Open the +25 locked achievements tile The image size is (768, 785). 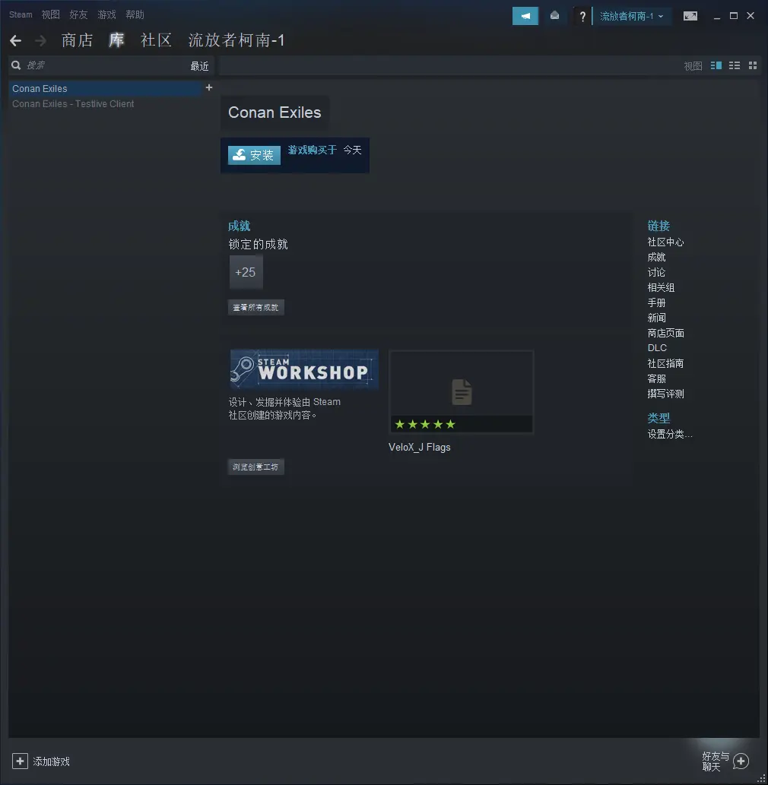pos(246,272)
